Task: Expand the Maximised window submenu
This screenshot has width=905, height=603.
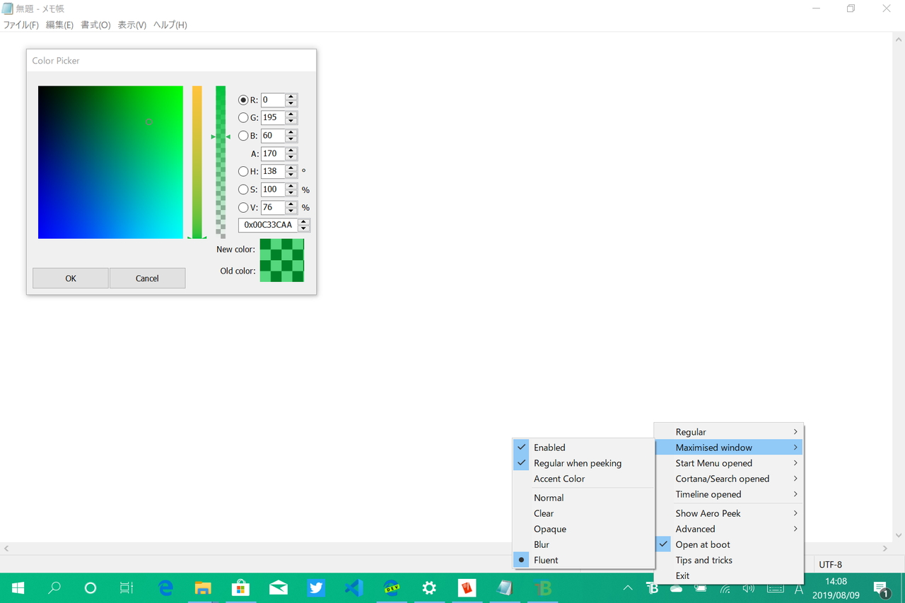Action: click(x=729, y=447)
